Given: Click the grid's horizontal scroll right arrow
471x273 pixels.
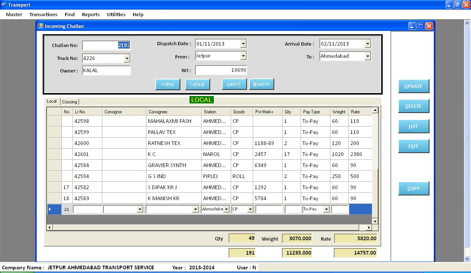Looking at the screenshot, I should coord(369,228).
